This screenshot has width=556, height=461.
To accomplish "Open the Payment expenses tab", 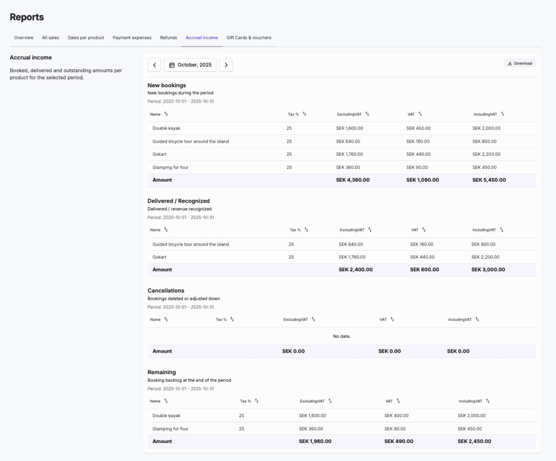I will pyautogui.click(x=132, y=38).
